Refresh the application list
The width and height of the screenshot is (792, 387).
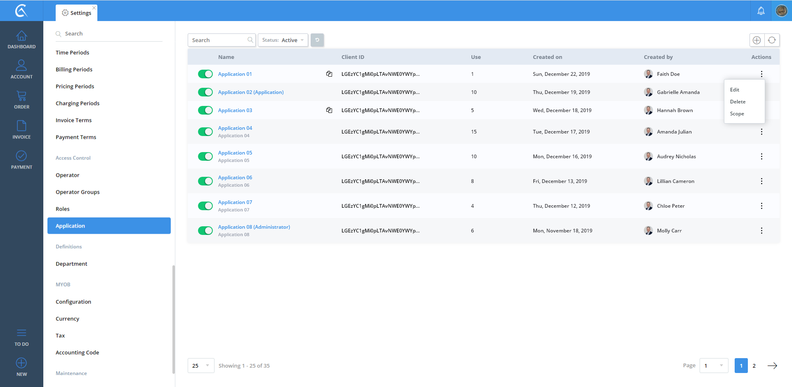pyautogui.click(x=772, y=40)
